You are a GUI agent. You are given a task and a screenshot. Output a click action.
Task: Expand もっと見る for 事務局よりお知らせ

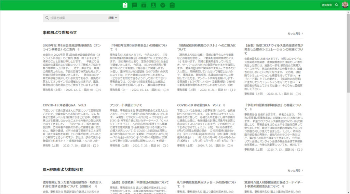[x=295, y=34]
